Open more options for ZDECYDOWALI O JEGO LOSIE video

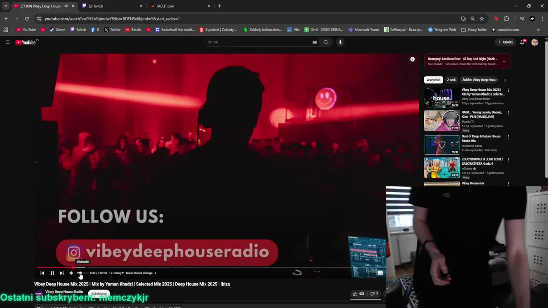coord(508,160)
